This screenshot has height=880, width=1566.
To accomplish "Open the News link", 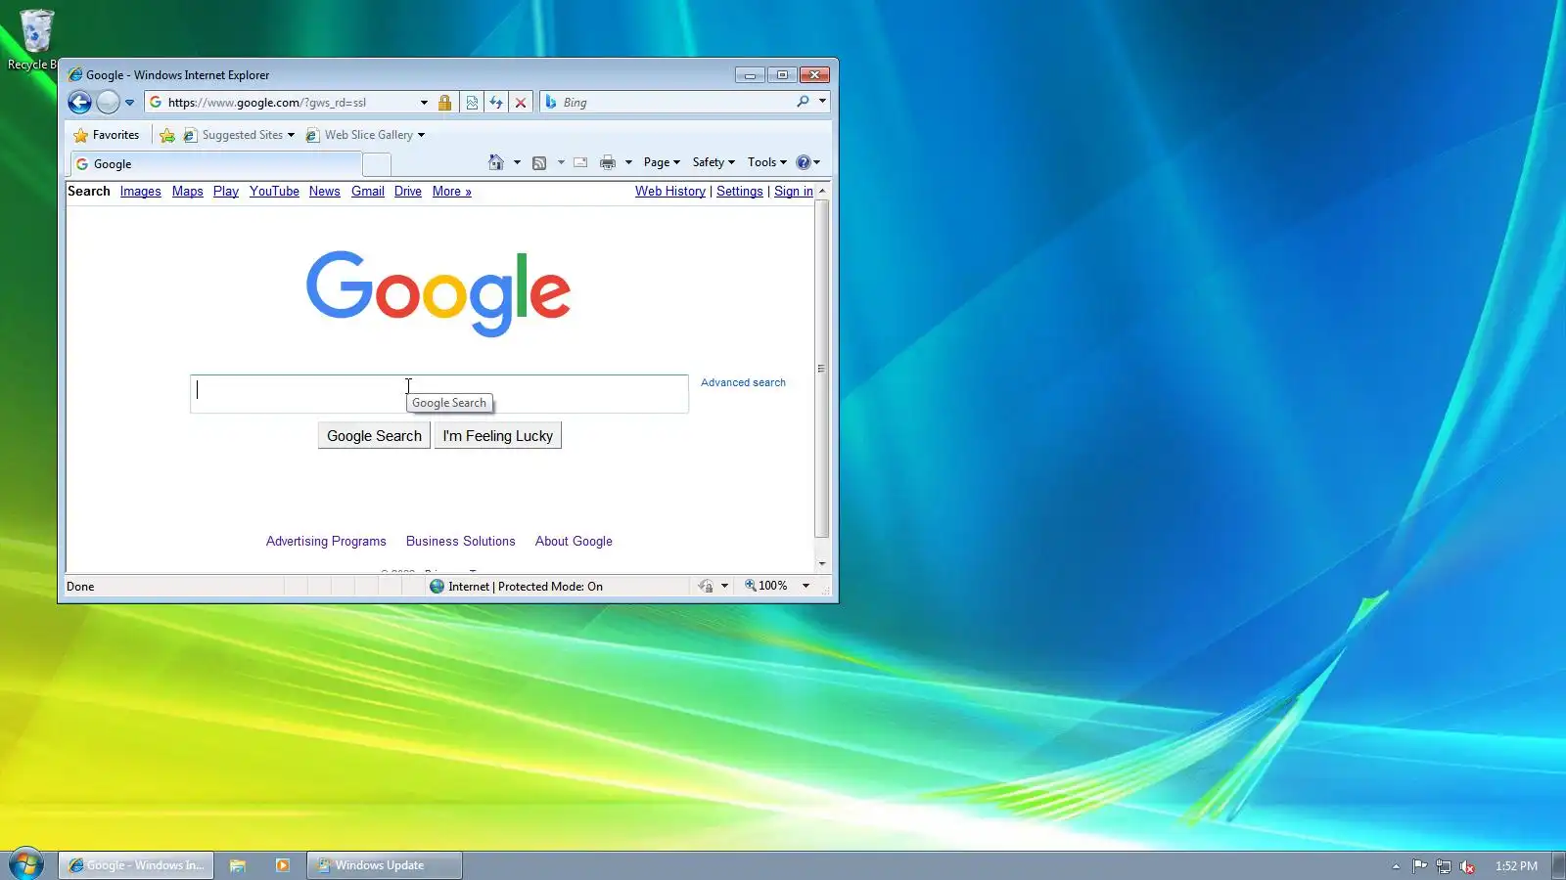I will [324, 192].
